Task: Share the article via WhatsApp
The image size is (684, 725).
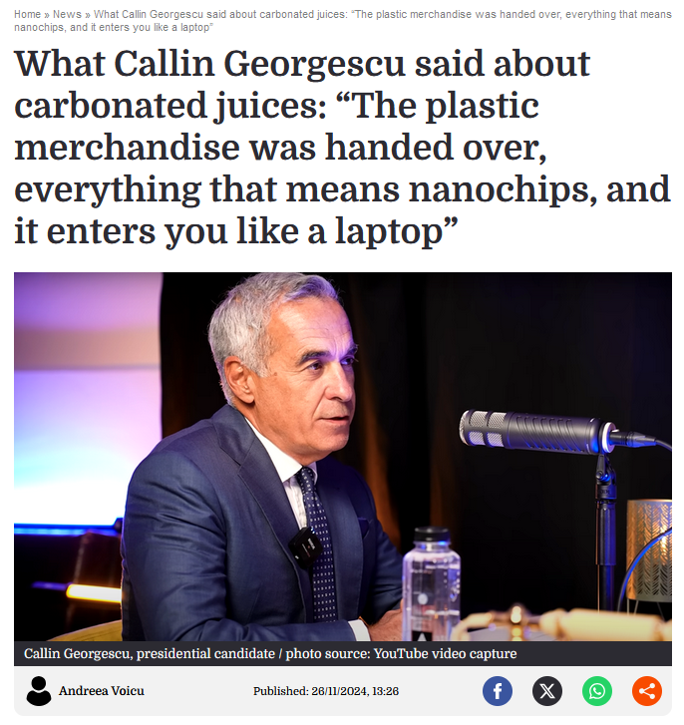Action: [597, 691]
